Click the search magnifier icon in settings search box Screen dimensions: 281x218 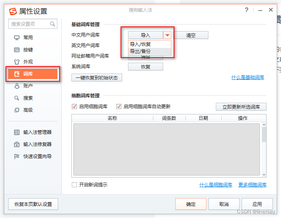[x=52, y=24]
